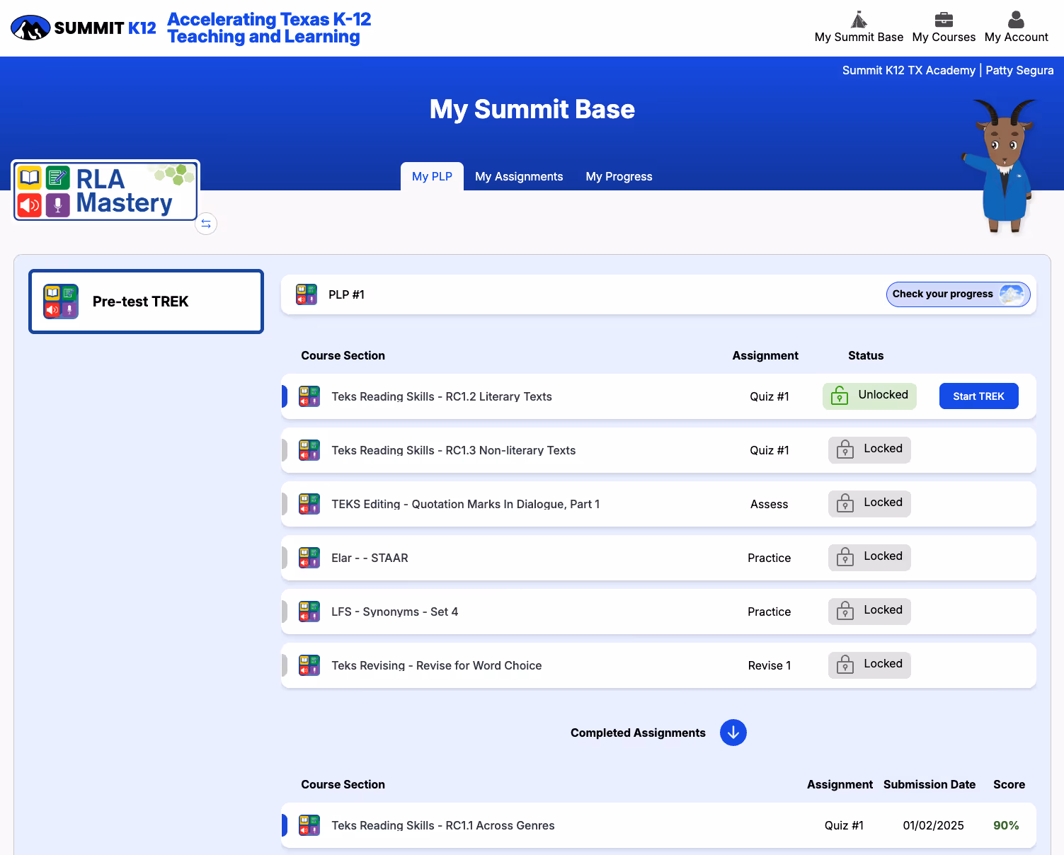Image resolution: width=1064 pixels, height=855 pixels.
Task: Click the Summit K12 mountain logo
Action: (x=30, y=28)
